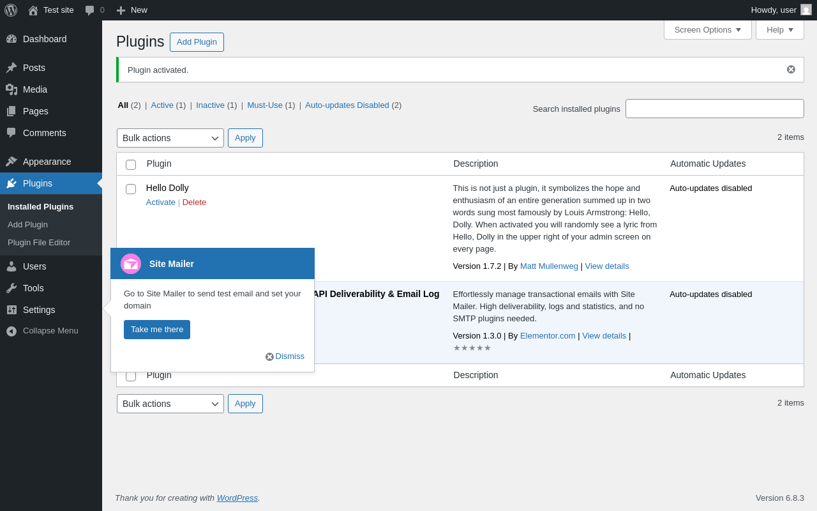Open the Dashboard menu item

[51, 39]
